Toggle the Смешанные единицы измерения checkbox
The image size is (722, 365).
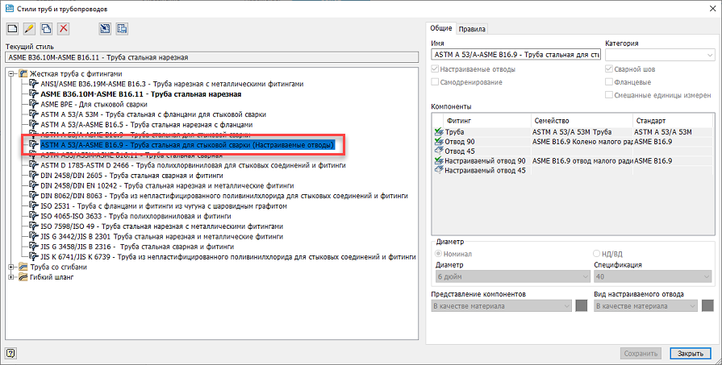coord(609,95)
